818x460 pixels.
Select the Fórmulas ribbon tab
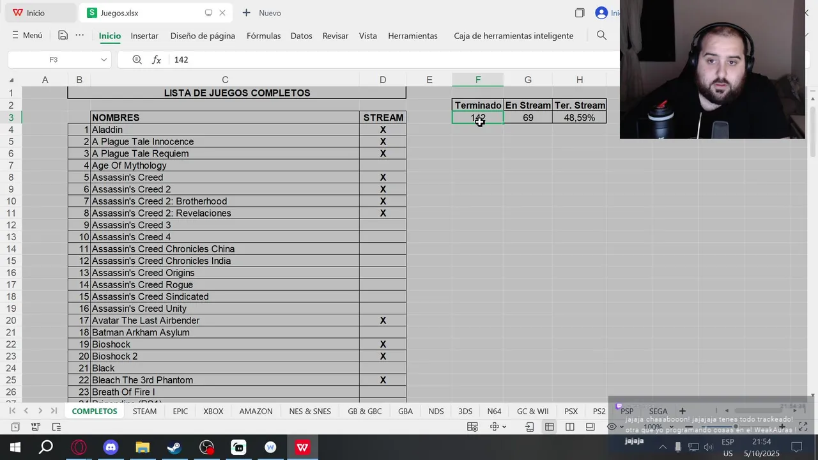(263, 36)
